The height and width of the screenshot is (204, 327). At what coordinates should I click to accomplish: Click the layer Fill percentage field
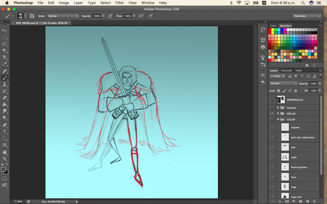(313, 91)
